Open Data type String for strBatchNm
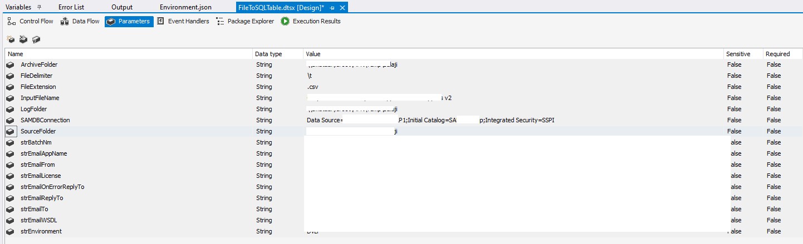Image resolution: width=803 pixels, height=244 pixels. click(264, 142)
